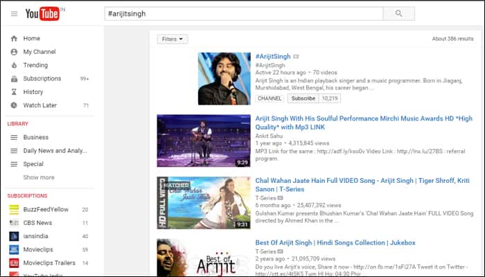
Task: Open T-Series uploader under Jukebox video
Action: pyautogui.click(x=265, y=251)
